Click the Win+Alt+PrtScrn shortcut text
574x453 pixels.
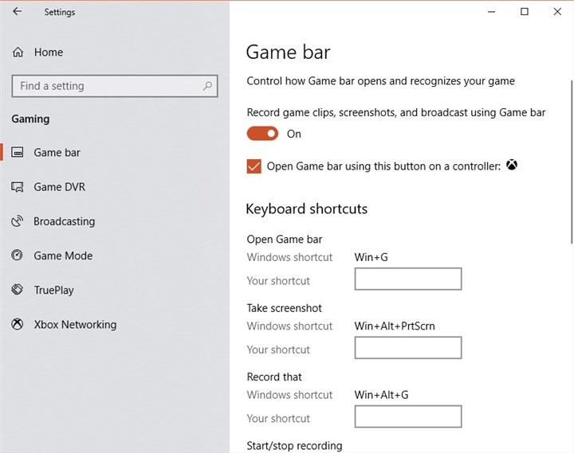click(395, 326)
